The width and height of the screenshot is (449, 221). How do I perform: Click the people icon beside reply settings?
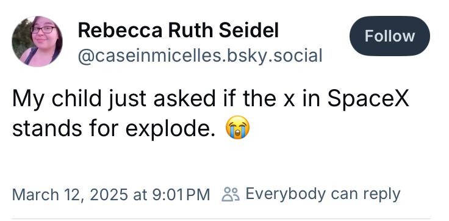point(231,194)
